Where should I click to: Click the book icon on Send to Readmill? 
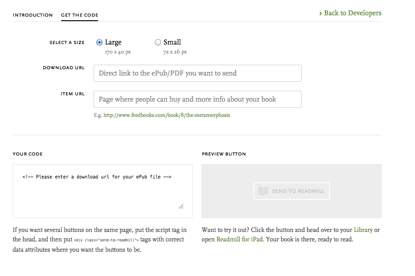[x=263, y=191]
